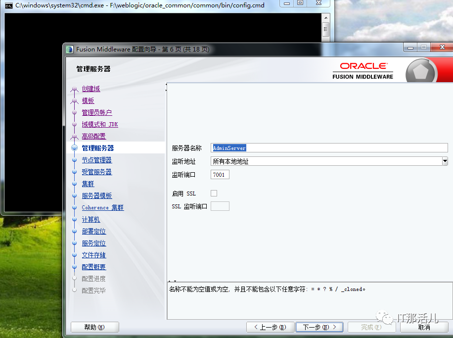Open the 节点管理器 step link

pos(97,160)
